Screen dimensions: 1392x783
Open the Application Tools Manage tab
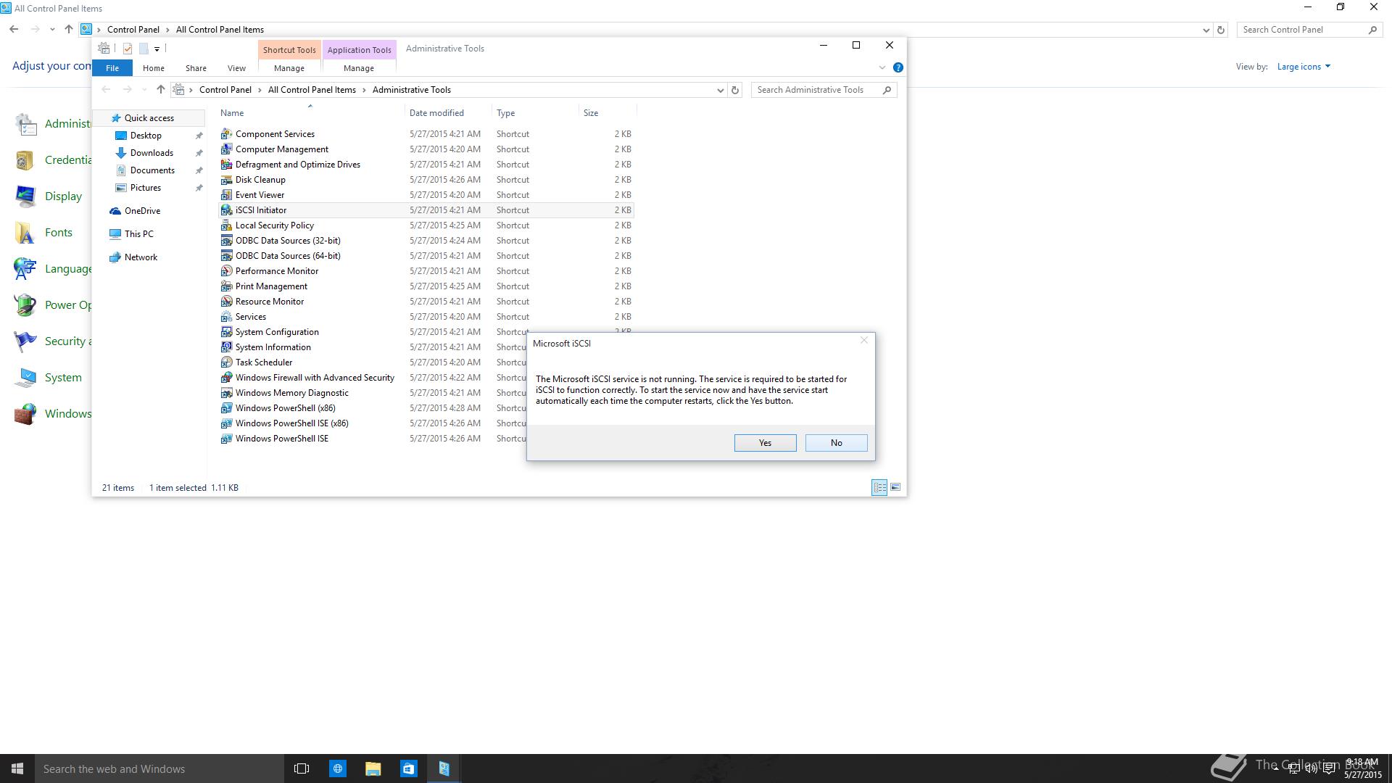click(x=359, y=68)
